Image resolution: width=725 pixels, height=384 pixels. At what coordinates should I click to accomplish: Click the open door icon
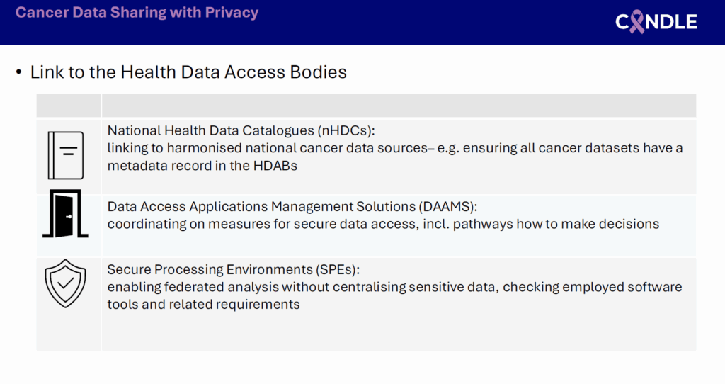click(x=65, y=213)
